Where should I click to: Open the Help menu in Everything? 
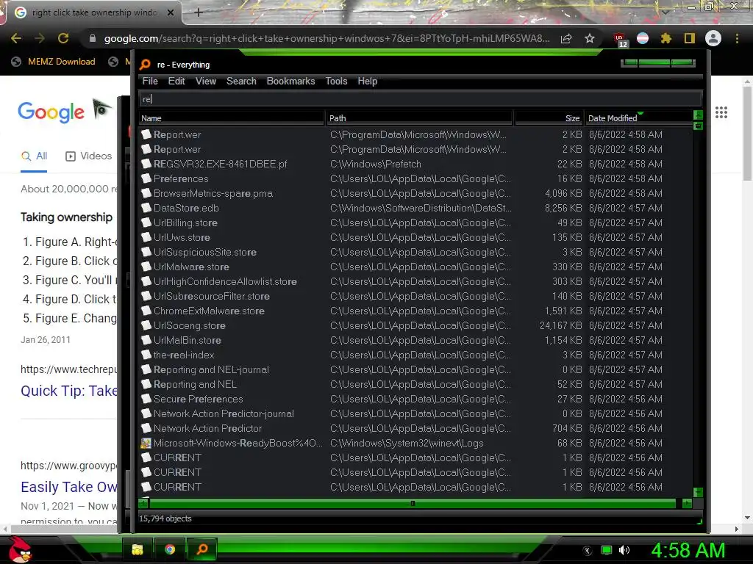point(368,81)
